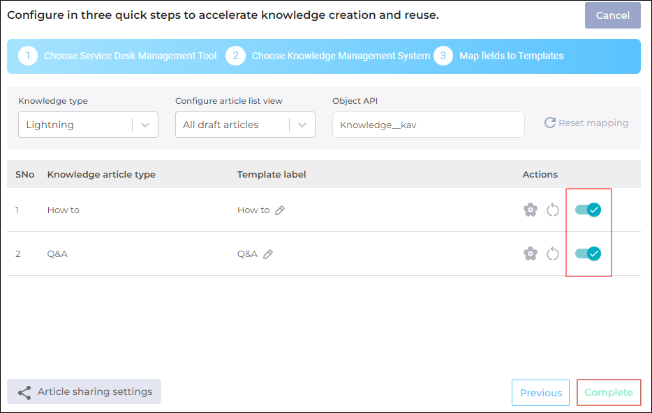Click the Reset mapping refresh icon
652x413 pixels.
click(549, 123)
